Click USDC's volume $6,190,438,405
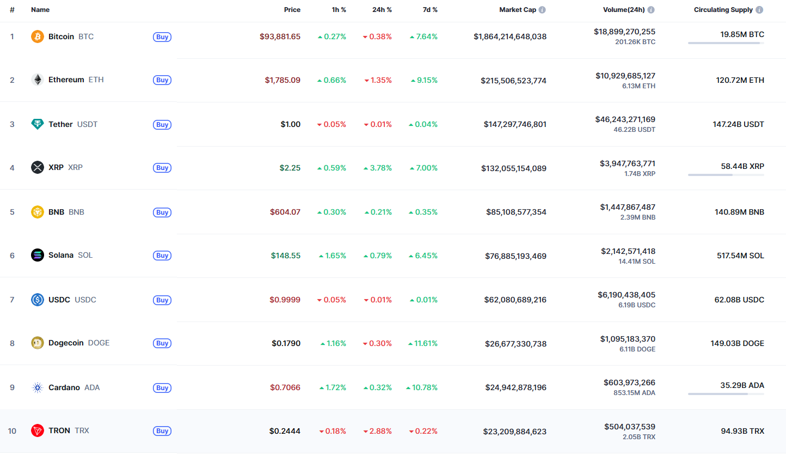786x455 pixels. 627,295
